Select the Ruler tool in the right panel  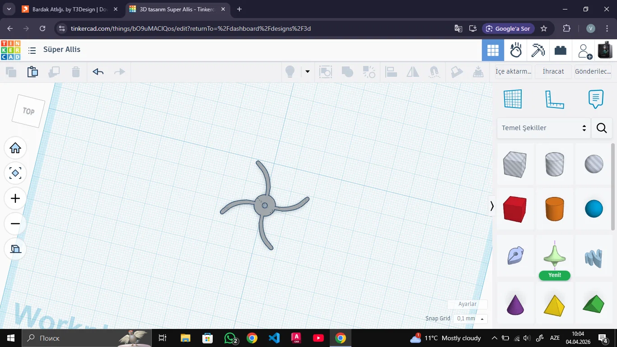(x=555, y=99)
